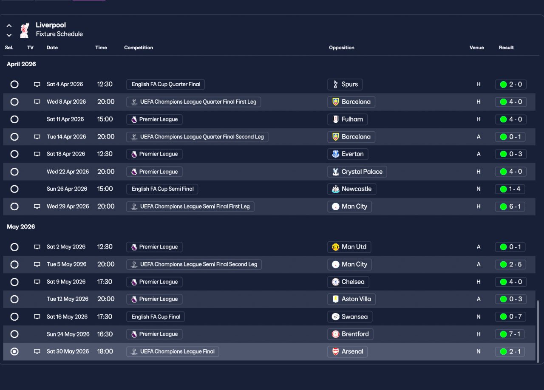Click the Aston Villa club badge
The width and height of the screenshot is (544, 390).
tap(336, 299)
